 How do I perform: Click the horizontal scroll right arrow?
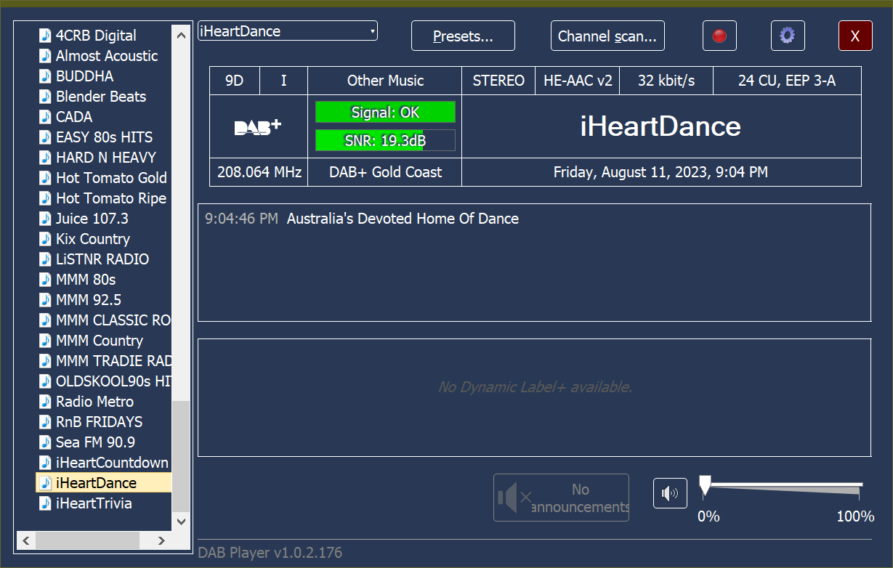tap(162, 540)
